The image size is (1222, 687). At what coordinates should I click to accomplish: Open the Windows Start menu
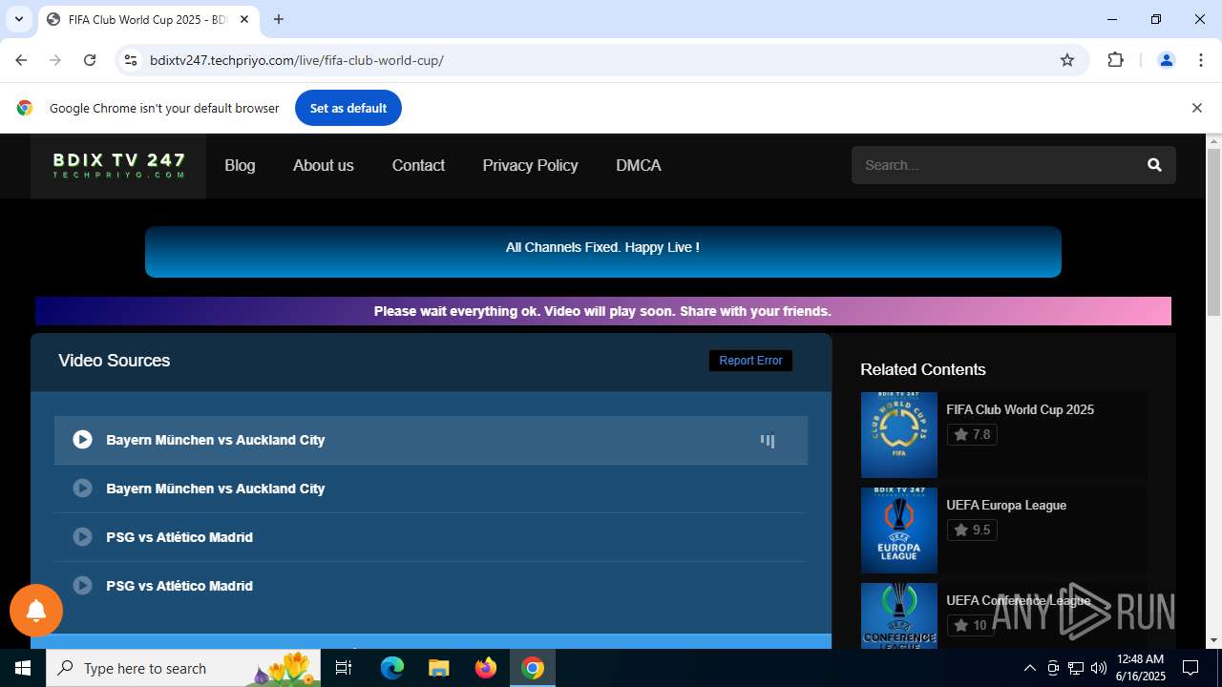23,668
